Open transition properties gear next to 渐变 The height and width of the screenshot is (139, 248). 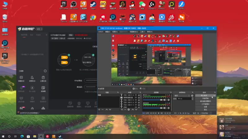point(192,96)
